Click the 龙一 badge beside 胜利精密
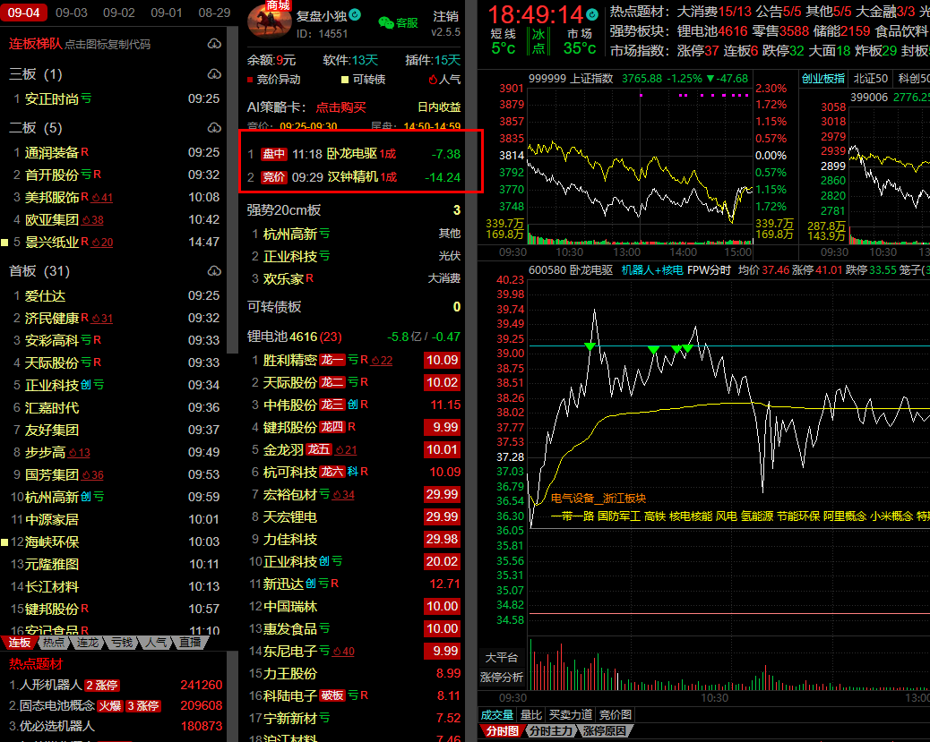 pos(332,360)
